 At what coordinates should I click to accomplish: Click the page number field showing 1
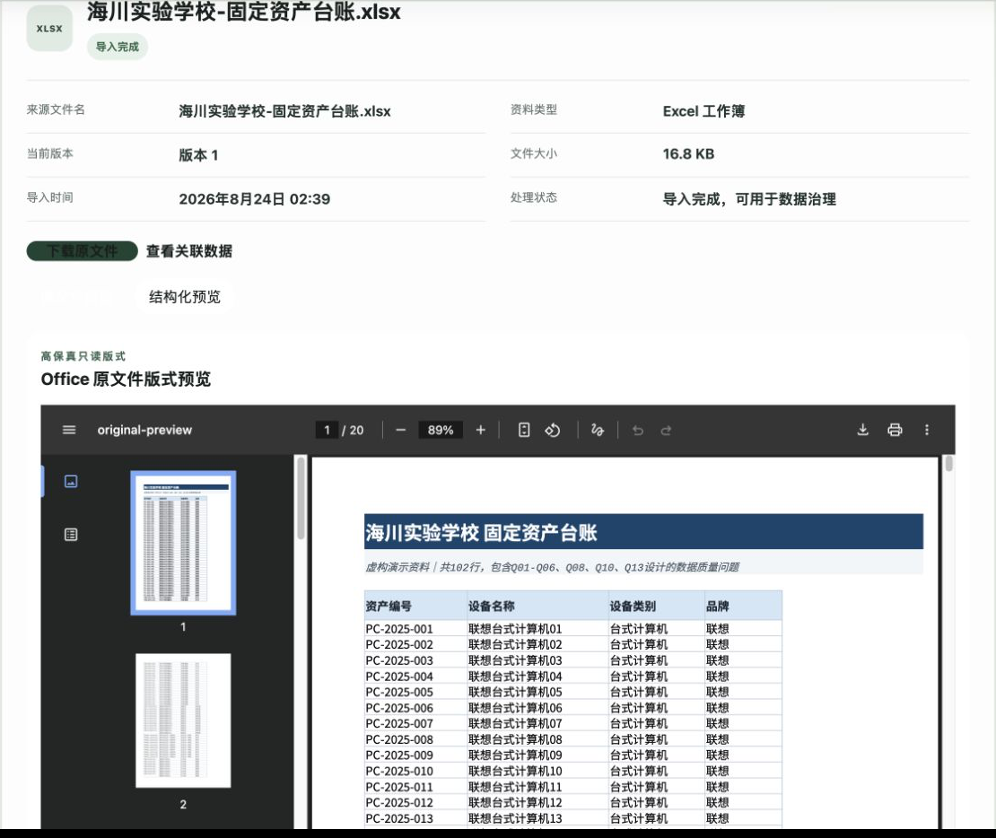[328, 430]
